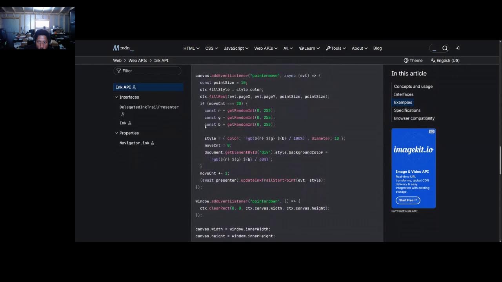Jump to Concepts and usage section
The image size is (502, 282).
click(x=413, y=87)
